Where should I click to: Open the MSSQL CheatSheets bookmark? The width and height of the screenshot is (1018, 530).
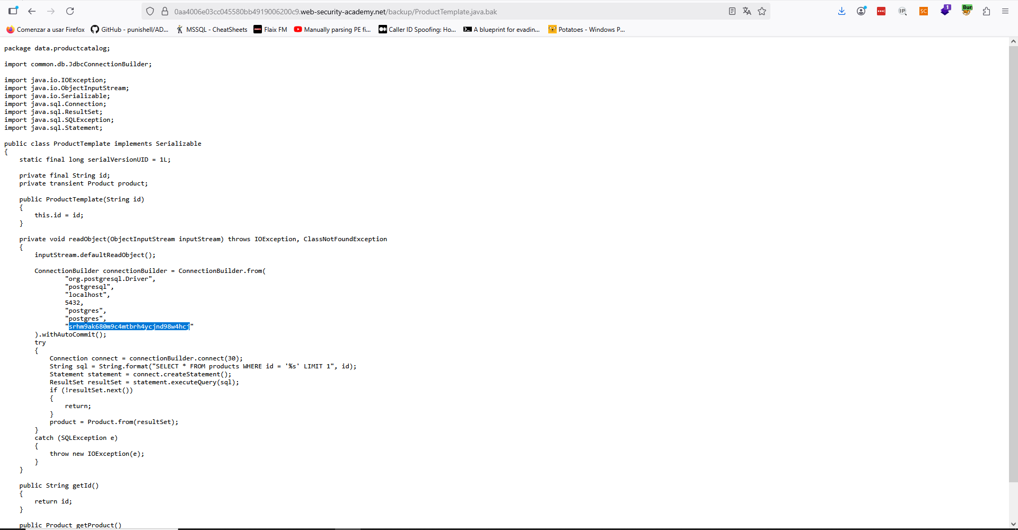212,30
